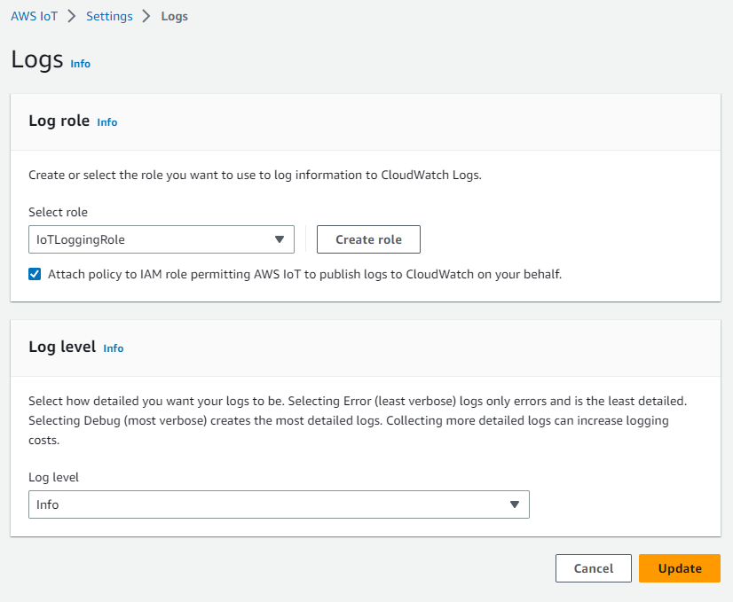Click the orange Update button

point(680,568)
